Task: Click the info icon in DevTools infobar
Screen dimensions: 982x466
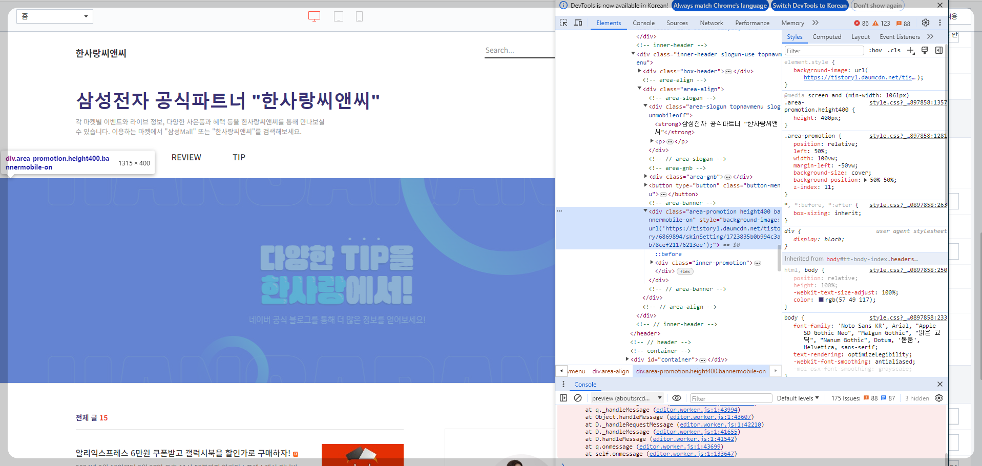Action: [x=563, y=5]
